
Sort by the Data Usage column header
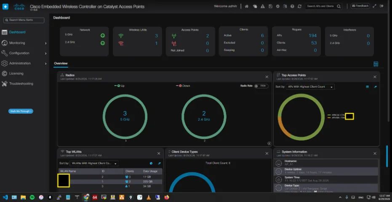tap(150, 171)
